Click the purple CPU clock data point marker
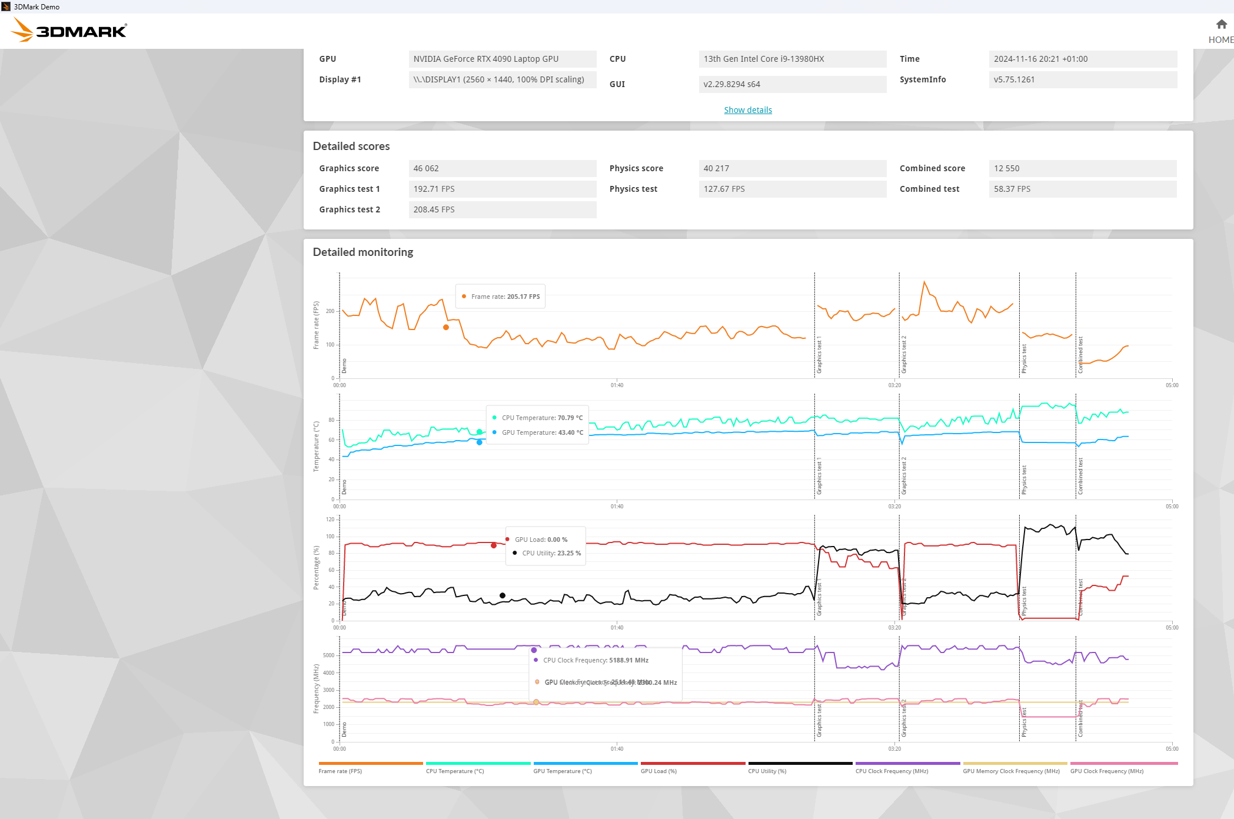Viewport: 1234px width, 819px height. 534,650
